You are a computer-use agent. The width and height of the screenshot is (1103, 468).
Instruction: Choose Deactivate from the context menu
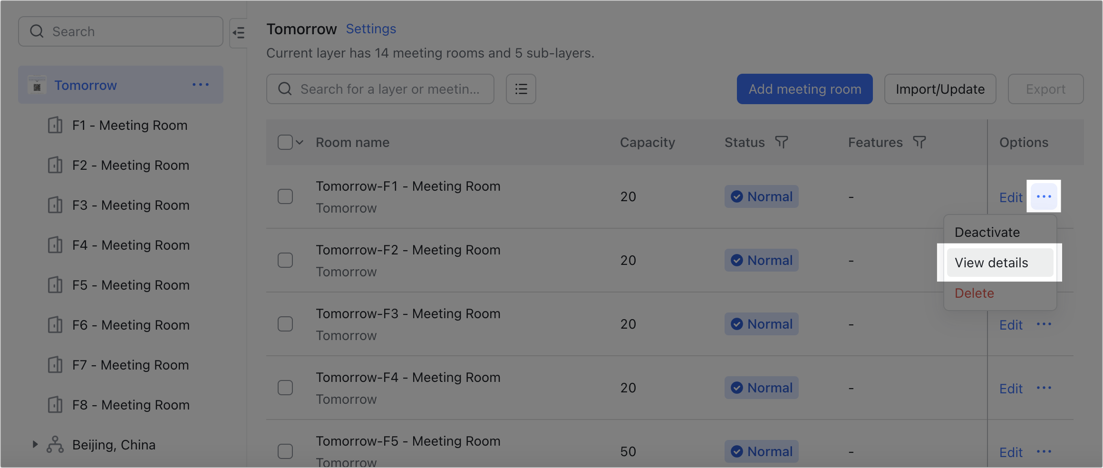(987, 232)
